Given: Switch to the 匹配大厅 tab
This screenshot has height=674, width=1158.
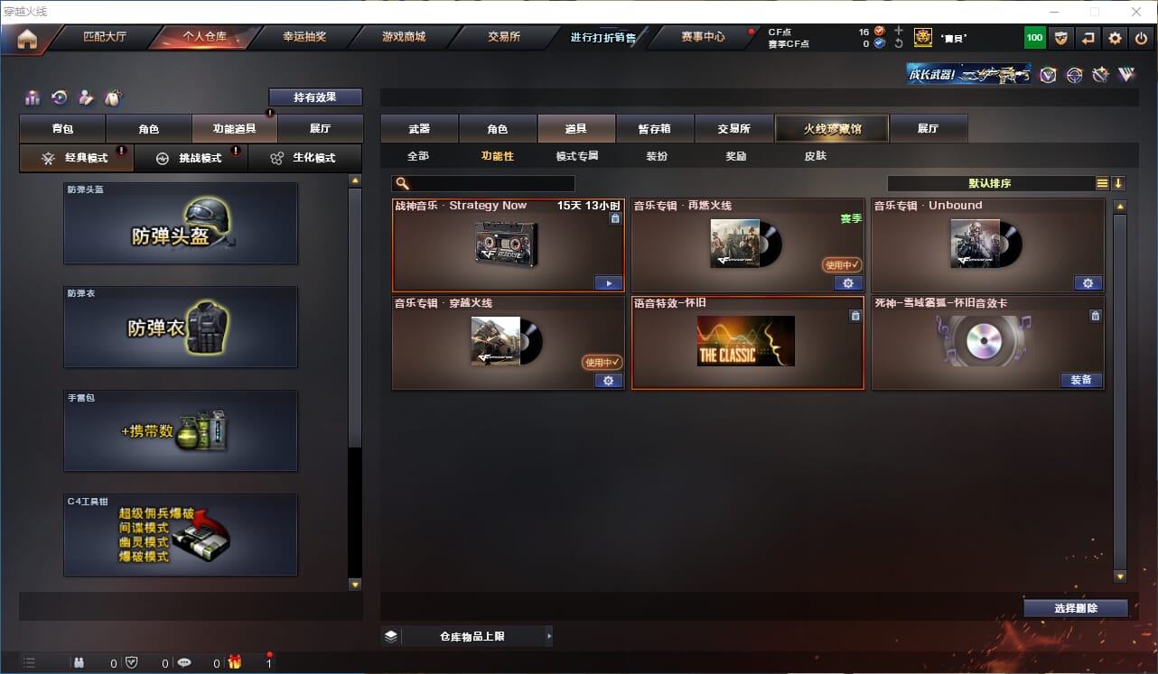Looking at the screenshot, I should (105, 37).
